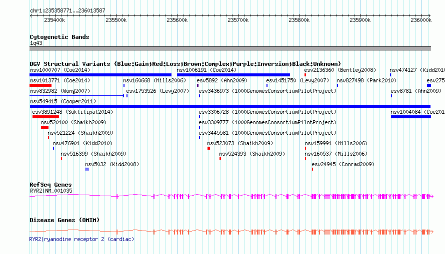This screenshot has width=445, height=254.
Task: Click esv24945 (Conrad2009) label
Action: 343,164
